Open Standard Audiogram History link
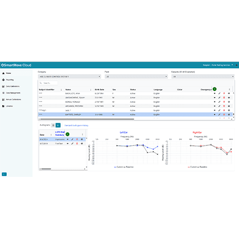The width and height of the screenshot is (239, 239). [x=76, y=126]
